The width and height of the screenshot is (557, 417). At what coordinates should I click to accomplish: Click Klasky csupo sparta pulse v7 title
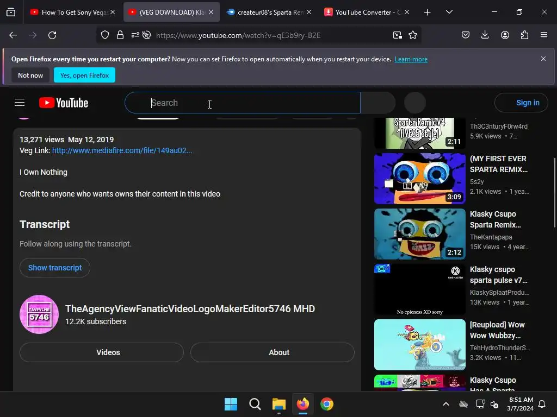[x=499, y=275]
